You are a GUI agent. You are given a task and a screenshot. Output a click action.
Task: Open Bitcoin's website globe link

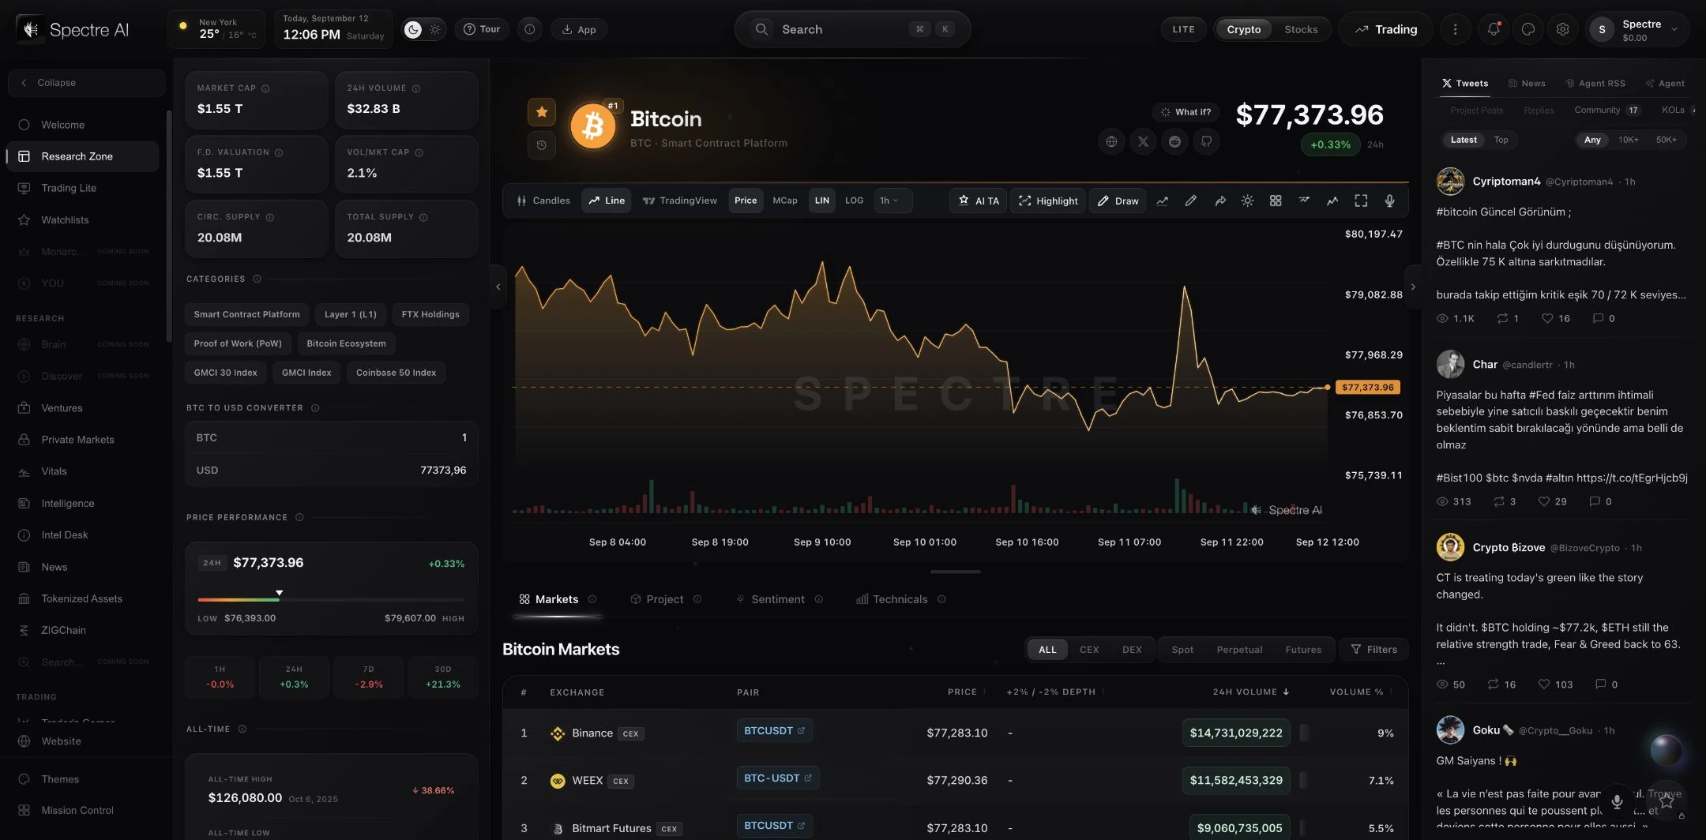coord(1112,141)
